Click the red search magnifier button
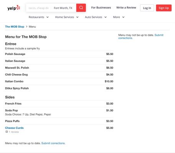Viewport: 175px width, 153px height. tap(81, 8)
